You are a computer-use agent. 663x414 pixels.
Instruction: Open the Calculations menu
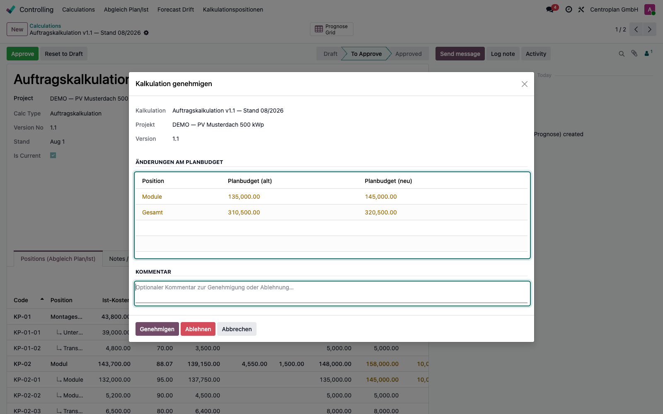78,10
